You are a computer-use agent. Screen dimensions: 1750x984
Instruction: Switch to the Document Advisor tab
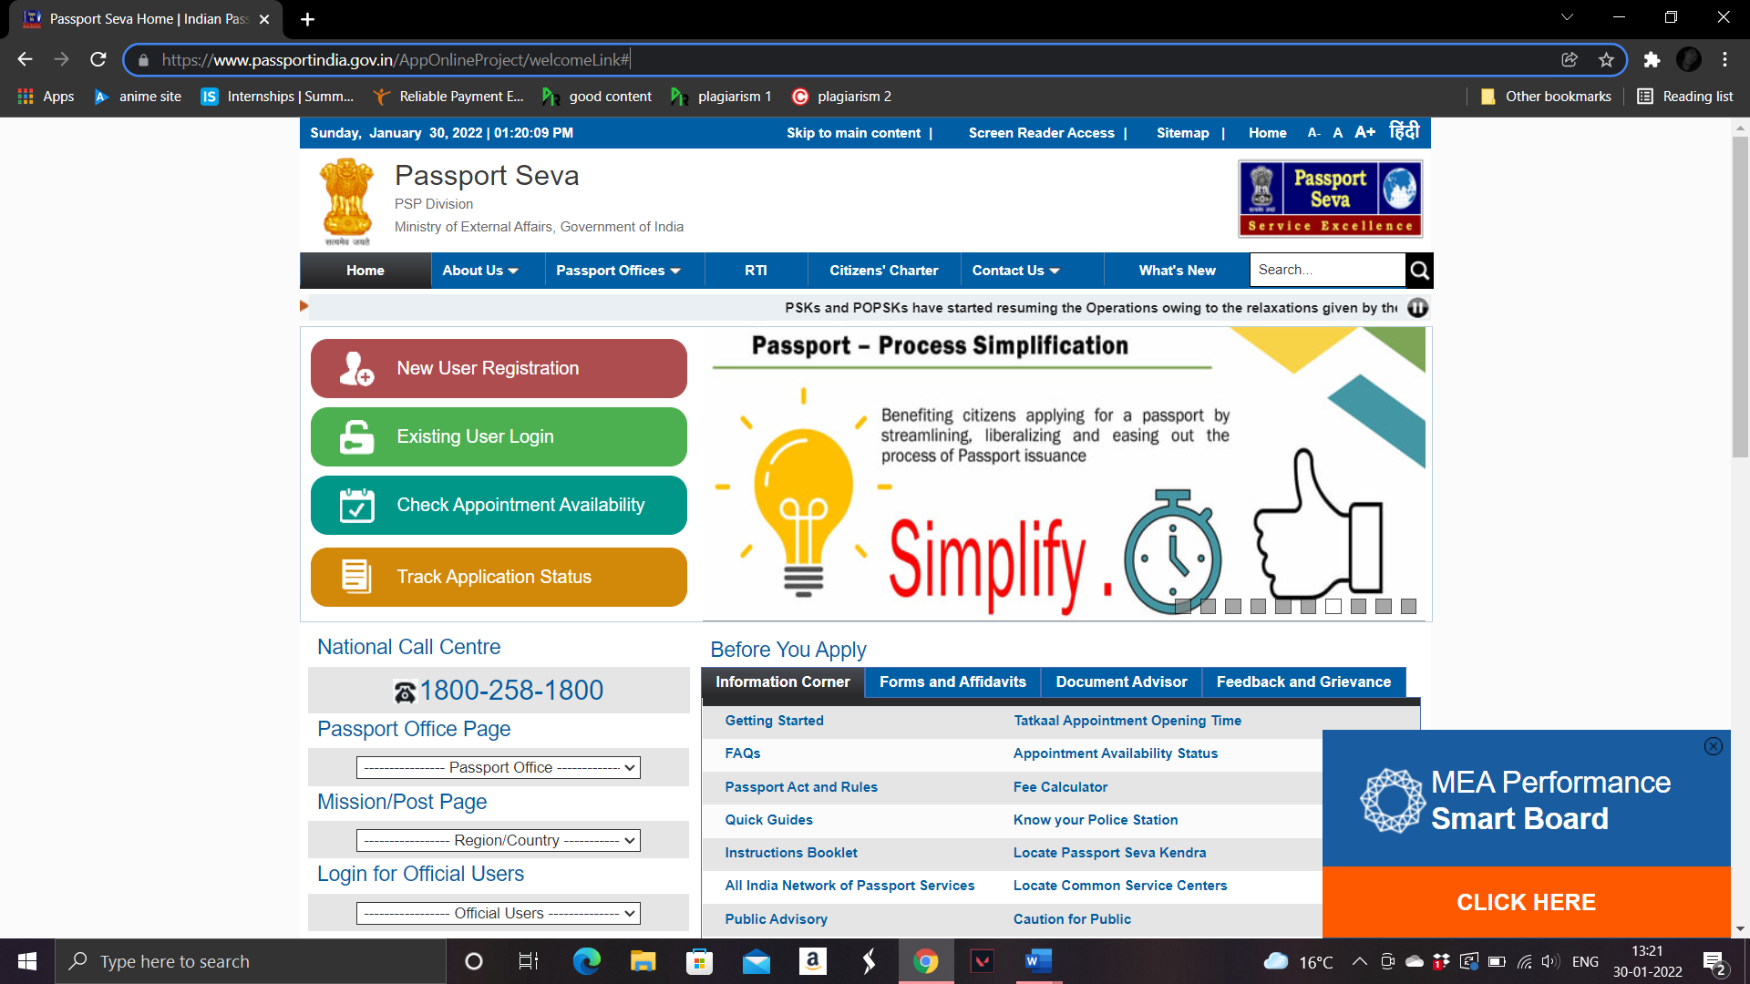(1119, 682)
